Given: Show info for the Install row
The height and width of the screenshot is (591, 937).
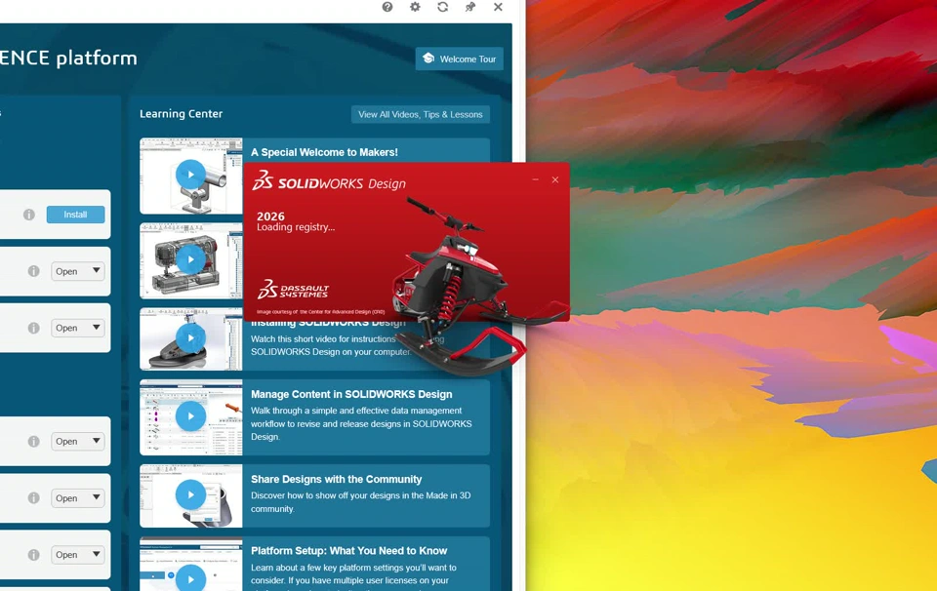Looking at the screenshot, I should point(28,215).
